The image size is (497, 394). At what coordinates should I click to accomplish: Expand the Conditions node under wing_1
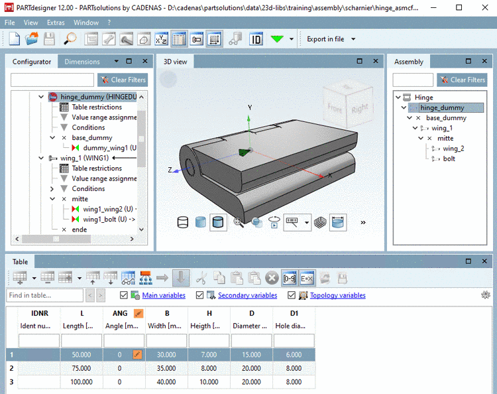[x=52, y=188]
